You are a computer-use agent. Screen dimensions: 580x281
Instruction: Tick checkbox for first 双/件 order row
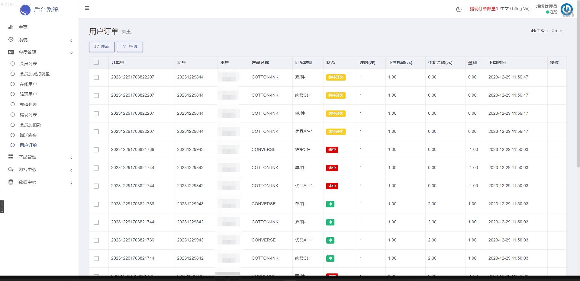click(x=96, y=77)
